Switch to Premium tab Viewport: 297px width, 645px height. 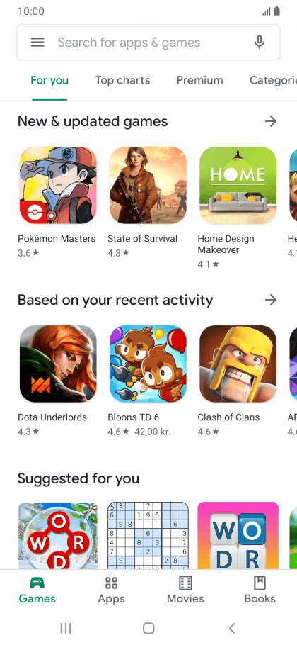click(x=200, y=80)
